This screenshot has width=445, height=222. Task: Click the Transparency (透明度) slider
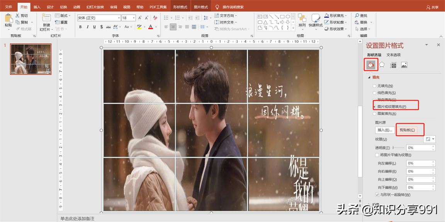pyautogui.click(x=398, y=148)
